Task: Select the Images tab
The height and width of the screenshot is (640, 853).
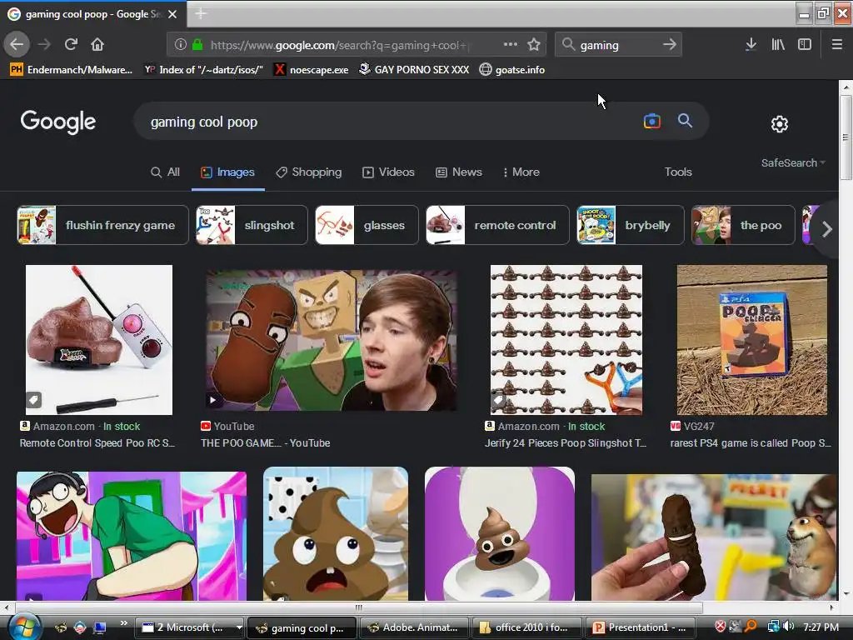Action: (228, 172)
